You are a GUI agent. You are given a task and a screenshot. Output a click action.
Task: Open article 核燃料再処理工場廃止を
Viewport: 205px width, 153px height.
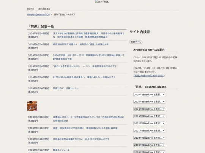(80, 44)
